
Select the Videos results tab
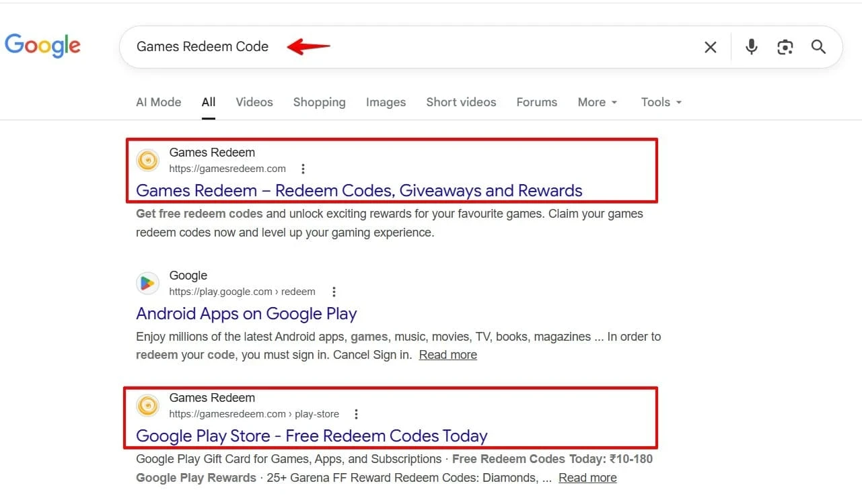(254, 102)
